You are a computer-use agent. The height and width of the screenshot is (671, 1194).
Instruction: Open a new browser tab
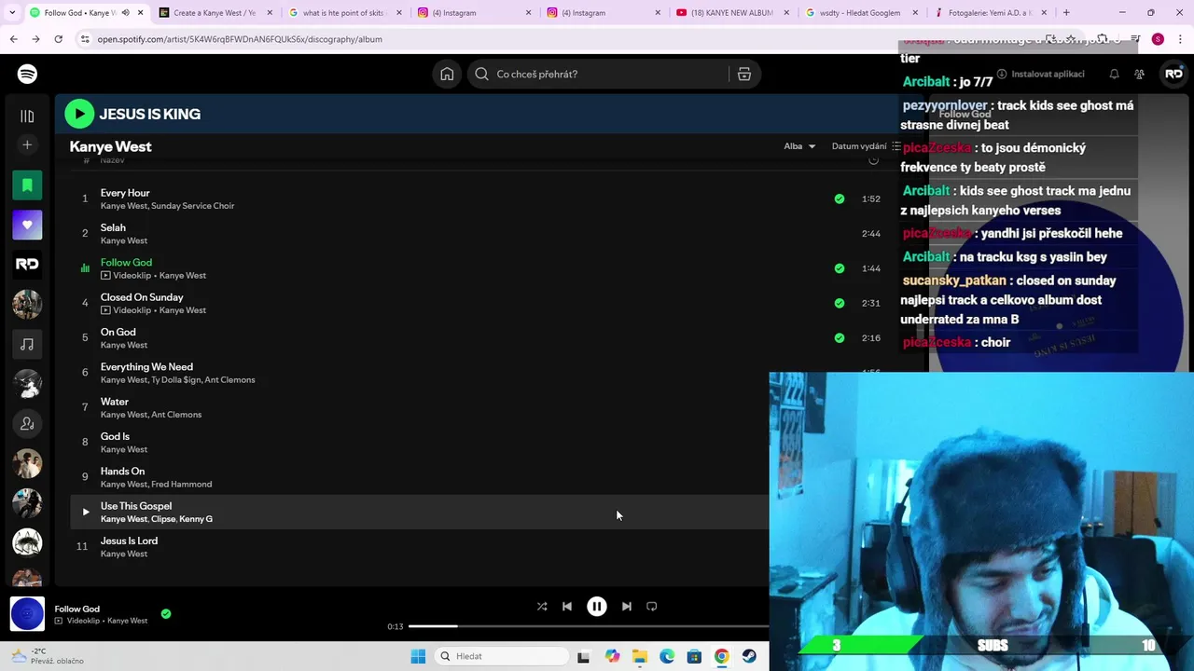pyautogui.click(x=1066, y=13)
